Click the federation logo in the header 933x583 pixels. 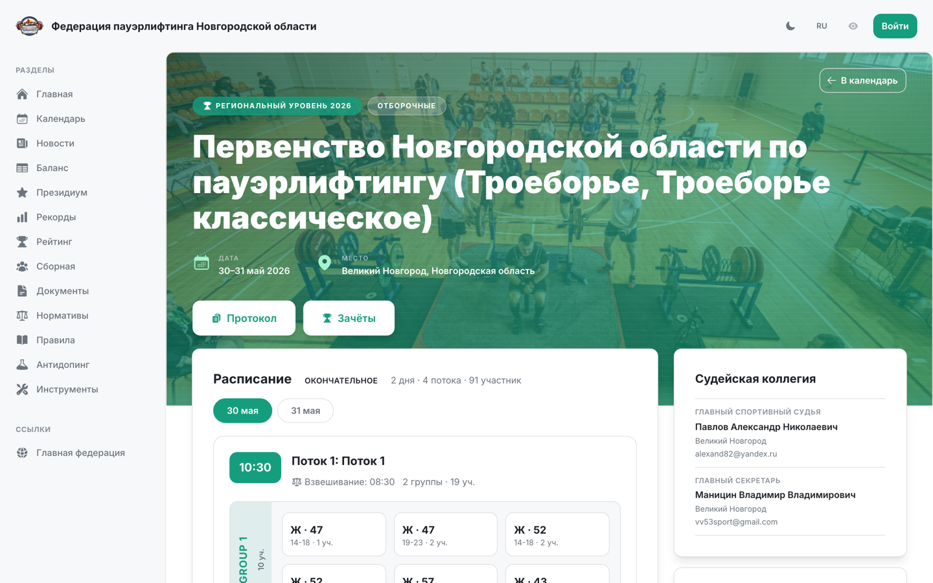tap(29, 26)
